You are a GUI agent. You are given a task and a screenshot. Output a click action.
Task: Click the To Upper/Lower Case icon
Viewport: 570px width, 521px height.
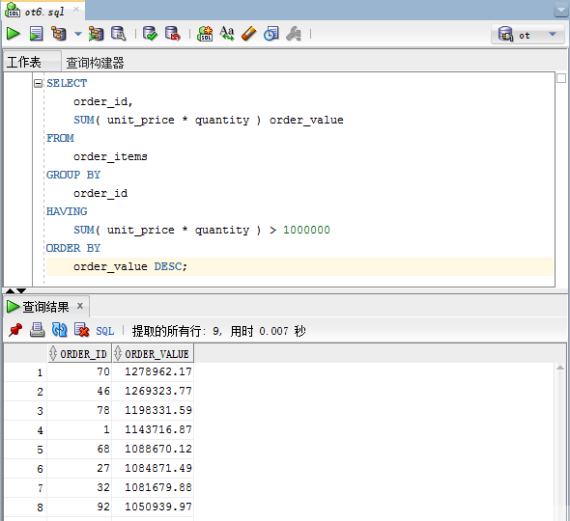click(x=227, y=34)
